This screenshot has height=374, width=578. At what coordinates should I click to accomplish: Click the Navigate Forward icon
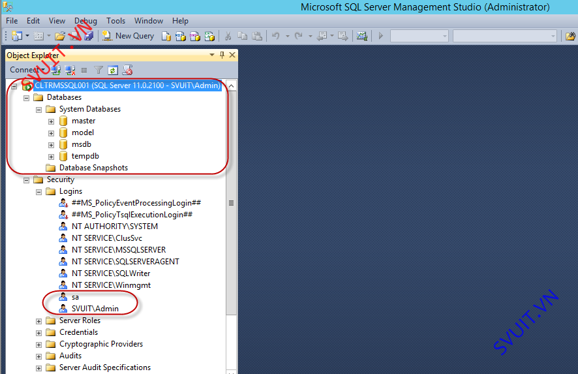[x=343, y=36]
